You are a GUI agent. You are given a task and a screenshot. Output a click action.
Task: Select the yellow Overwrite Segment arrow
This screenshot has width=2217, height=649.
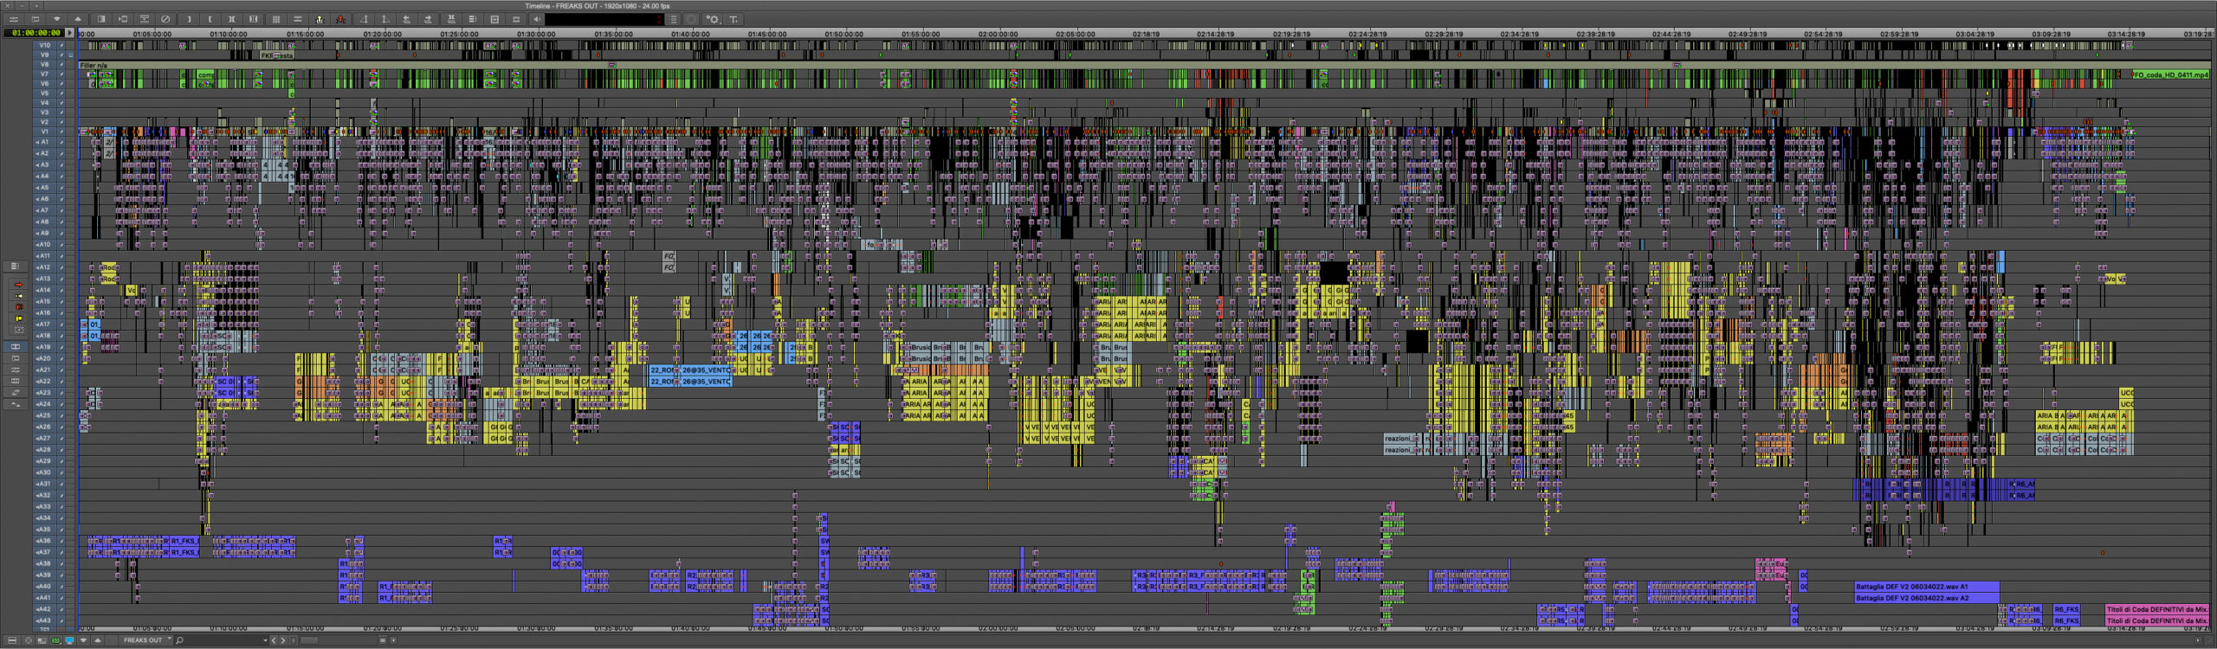(18, 296)
